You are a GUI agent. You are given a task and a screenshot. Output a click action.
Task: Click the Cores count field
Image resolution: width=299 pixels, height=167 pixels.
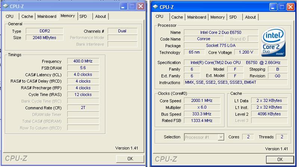(x=248, y=137)
